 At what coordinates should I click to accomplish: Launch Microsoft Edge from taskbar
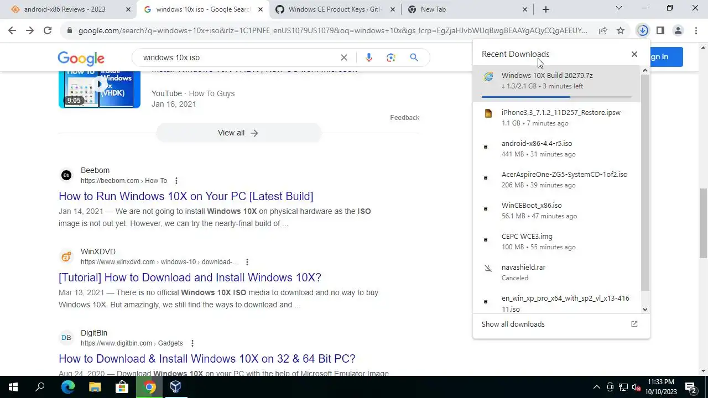pyautogui.click(x=67, y=387)
